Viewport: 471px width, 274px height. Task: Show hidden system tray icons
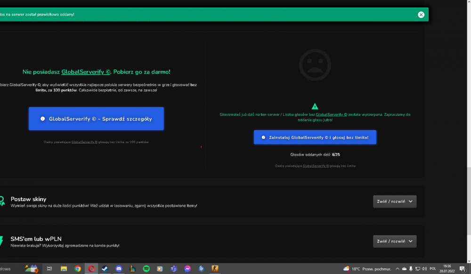click(398, 269)
